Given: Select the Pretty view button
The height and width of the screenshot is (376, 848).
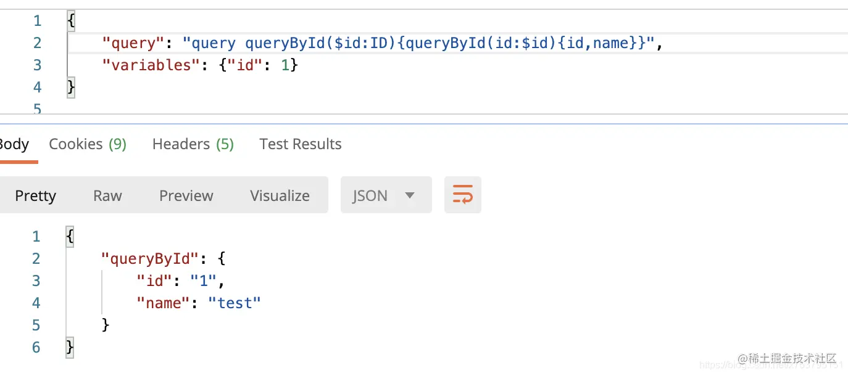Looking at the screenshot, I should click(35, 195).
